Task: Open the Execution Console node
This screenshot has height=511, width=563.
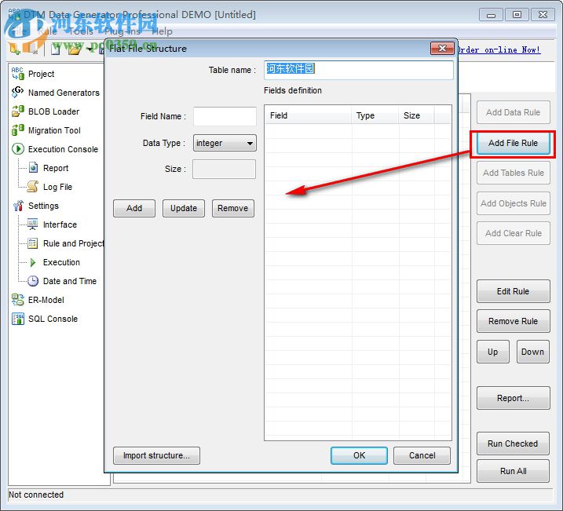Action: [63, 149]
